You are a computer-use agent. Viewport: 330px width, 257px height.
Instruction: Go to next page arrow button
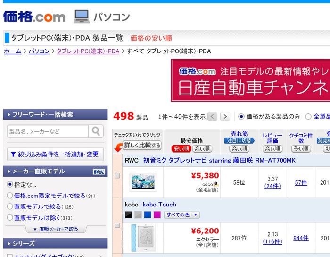coord(225,116)
